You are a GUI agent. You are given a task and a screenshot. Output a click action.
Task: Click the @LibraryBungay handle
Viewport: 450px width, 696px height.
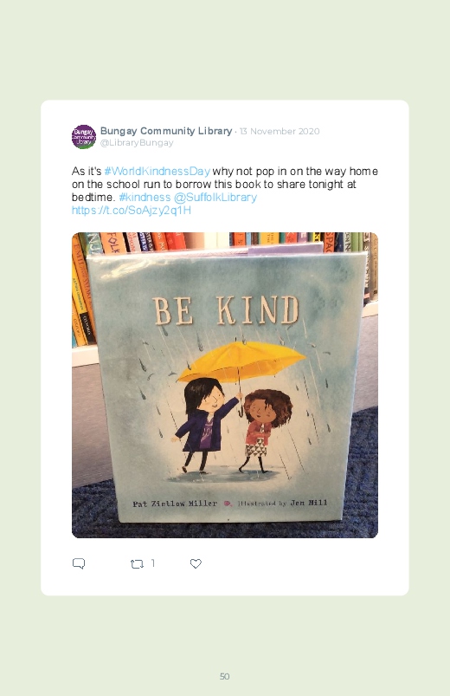[x=137, y=143]
